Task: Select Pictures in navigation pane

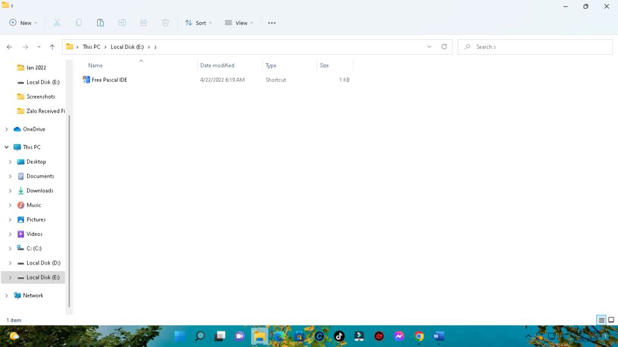Action: [31, 219]
